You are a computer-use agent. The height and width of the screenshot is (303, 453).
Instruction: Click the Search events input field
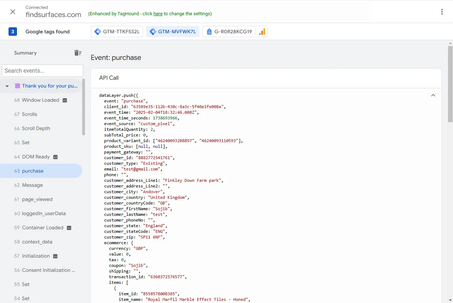pos(43,71)
